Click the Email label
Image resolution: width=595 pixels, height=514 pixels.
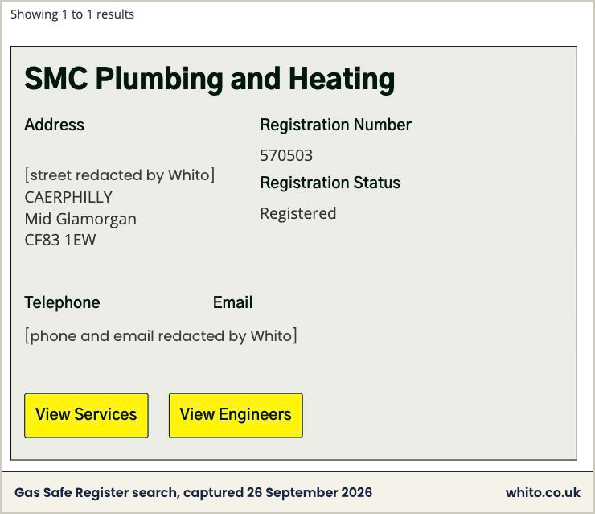(x=232, y=302)
